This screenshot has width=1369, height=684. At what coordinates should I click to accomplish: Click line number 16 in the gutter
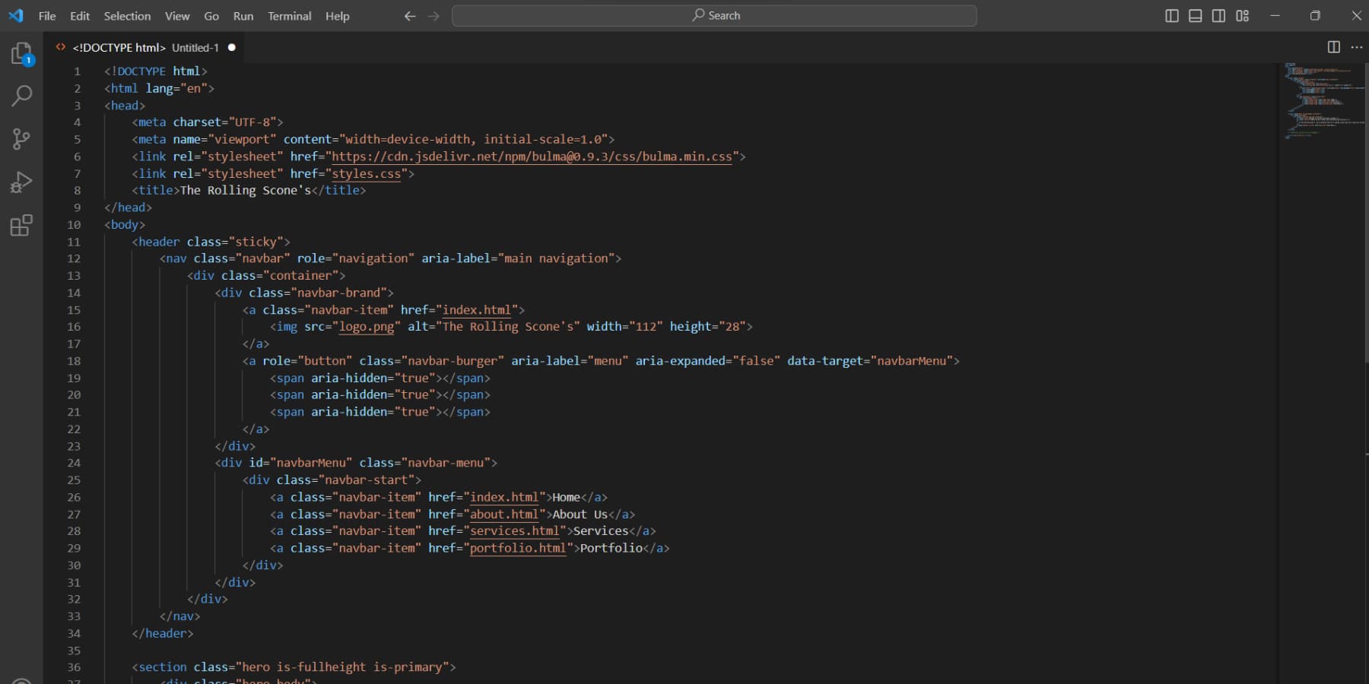click(x=74, y=327)
